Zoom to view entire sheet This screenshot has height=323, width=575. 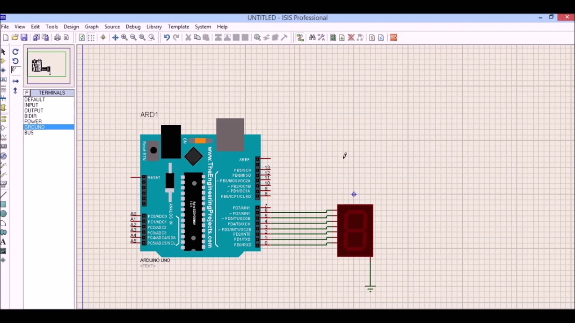click(142, 38)
